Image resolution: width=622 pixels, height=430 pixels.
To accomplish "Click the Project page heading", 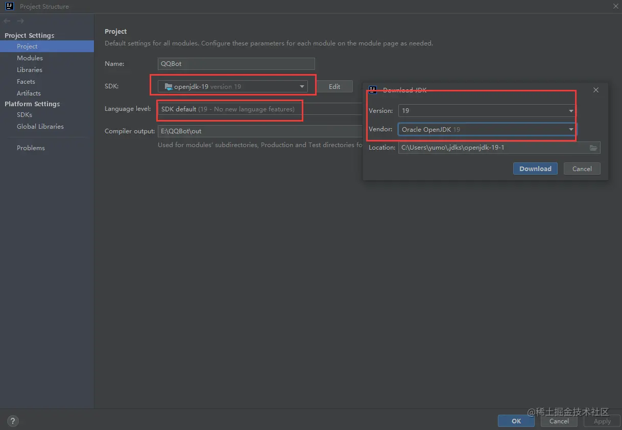I will (x=116, y=32).
